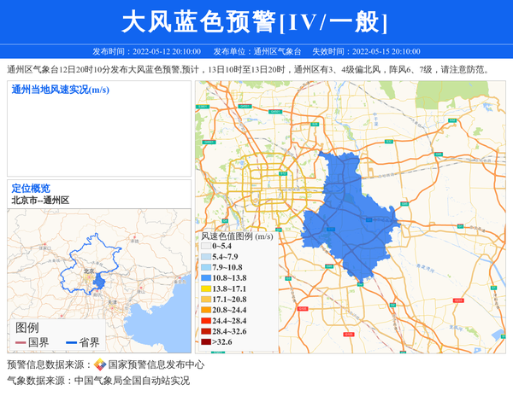Viewport: 513px width, 402px height.
Task: Click the 国界 legend label
Action: tap(38, 342)
